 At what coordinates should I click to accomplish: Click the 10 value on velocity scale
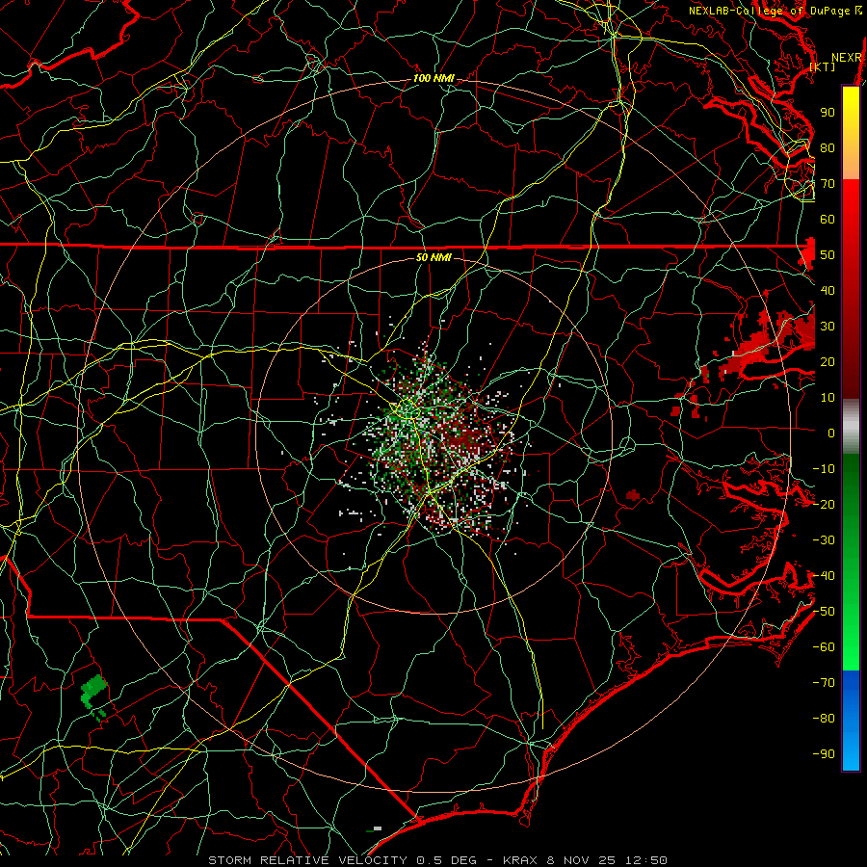point(828,398)
